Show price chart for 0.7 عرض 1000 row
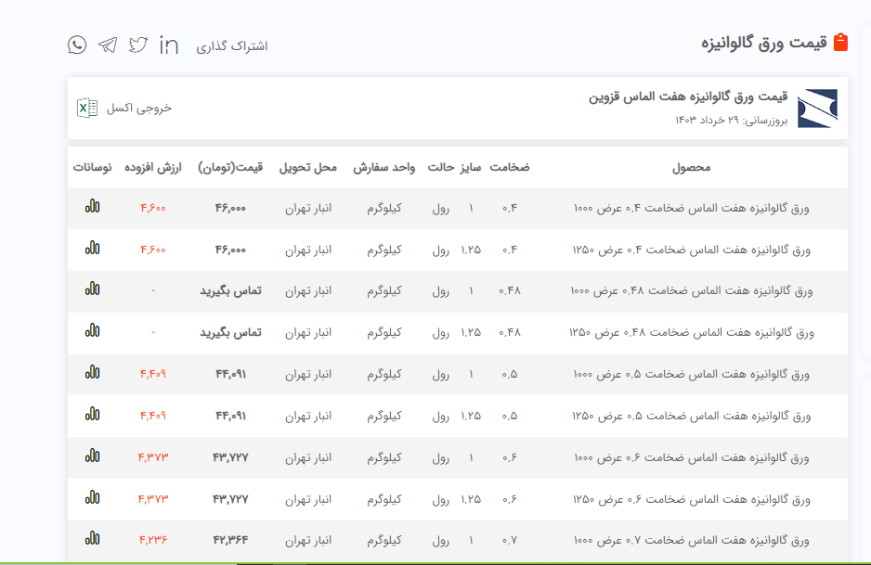Viewport: 871px width, 565px height. coord(92,538)
